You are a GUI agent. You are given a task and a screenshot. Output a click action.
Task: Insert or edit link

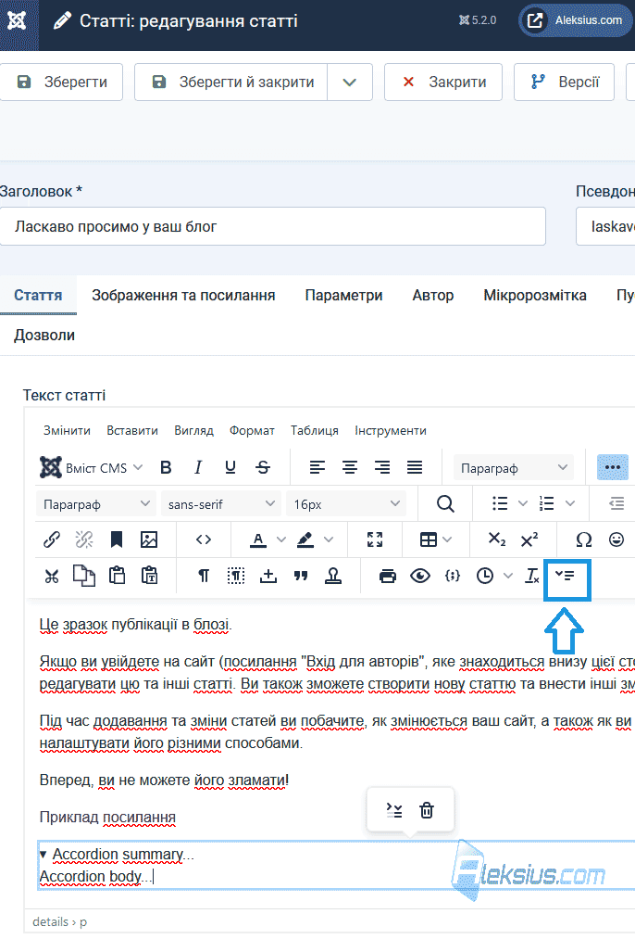[x=52, y=539]
